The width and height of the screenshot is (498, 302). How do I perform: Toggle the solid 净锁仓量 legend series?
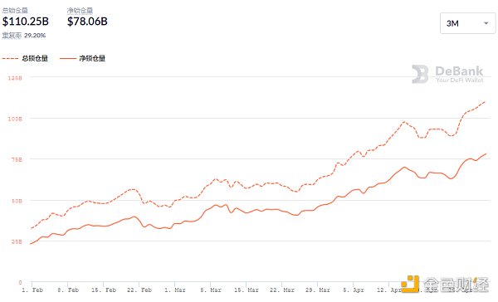coord(82,58)
